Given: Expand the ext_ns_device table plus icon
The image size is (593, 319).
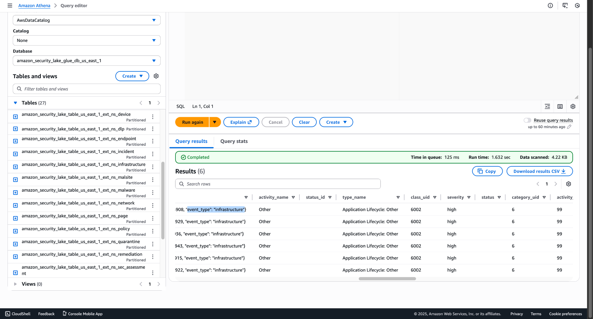Looking at the screenshot, I should (16, 117).
